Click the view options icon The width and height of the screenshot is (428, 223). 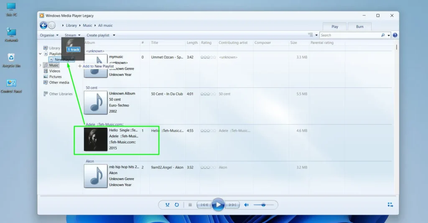click(311, 35)
